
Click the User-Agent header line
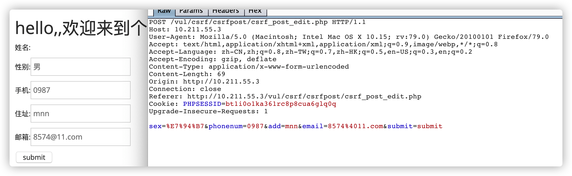tap(349, 37)
